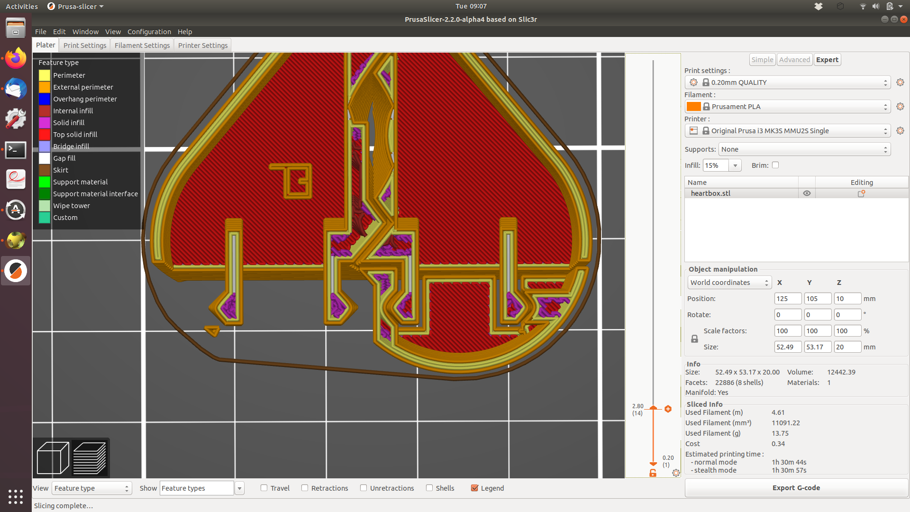Open Firefox from the dock
The image size is (910, 512).
[16, 58]
